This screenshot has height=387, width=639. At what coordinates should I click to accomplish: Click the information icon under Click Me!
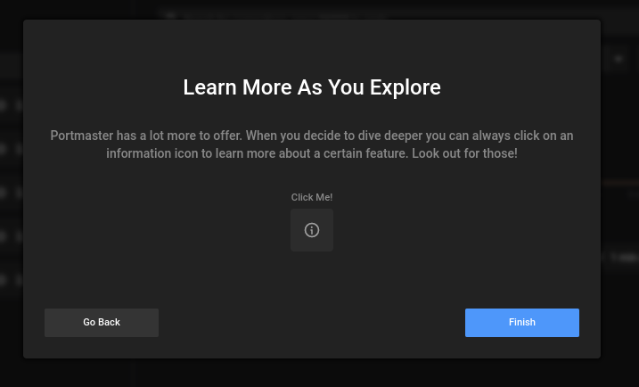point(312,230)
